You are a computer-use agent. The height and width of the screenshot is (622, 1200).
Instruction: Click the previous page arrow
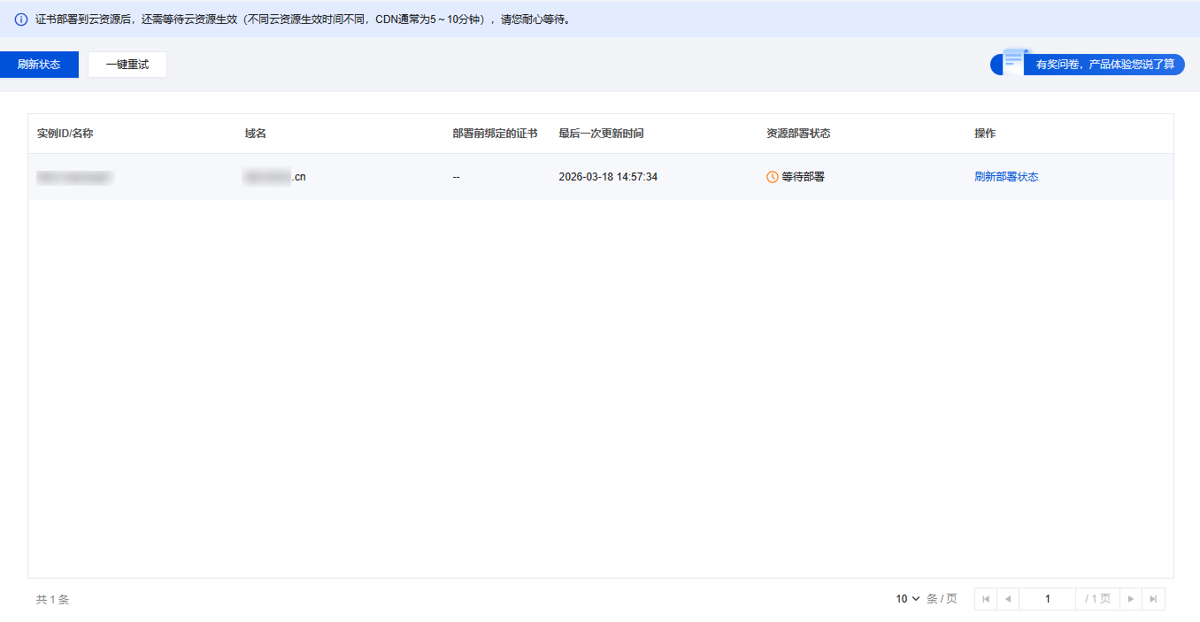coord(1007,599)
